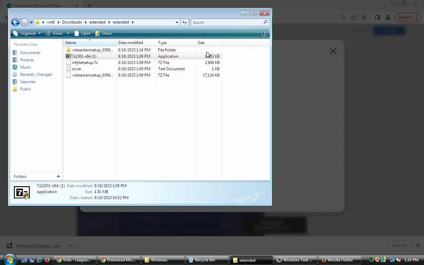Open the Chrome profile avatar icon
Image resolution: width=424 pixels, height=265 pixels.
[388, 17]
